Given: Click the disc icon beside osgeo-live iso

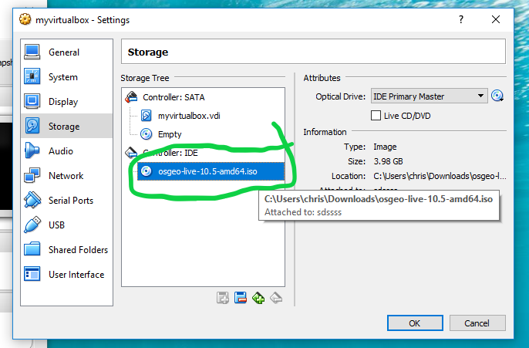Looking at the screenshot, I should [x=146, y=171].
